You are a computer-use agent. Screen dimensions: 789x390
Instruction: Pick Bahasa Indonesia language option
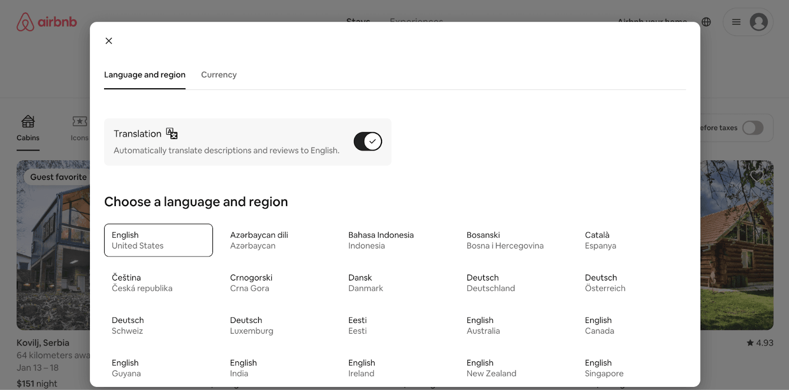(x=381, y=240)
